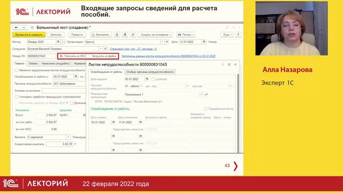The width and height of the screenshot is (343, 193).
Task: Click the forward arrow navigation icon
Action: pyautogui.click(x=24, y=27)
